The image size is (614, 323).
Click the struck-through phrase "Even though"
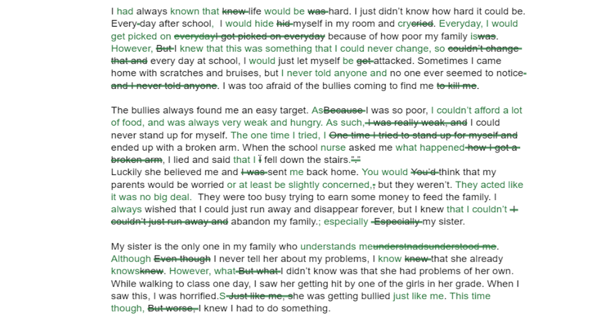182,259
